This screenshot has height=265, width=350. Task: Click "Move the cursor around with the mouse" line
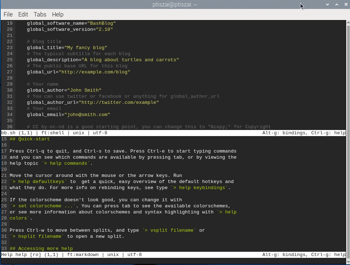pos(96,175)
